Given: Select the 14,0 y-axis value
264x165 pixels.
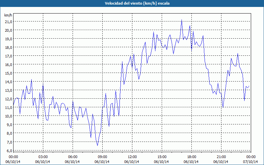Looking at the screenshot, I should pyautogui.click(x=8, y=82).
